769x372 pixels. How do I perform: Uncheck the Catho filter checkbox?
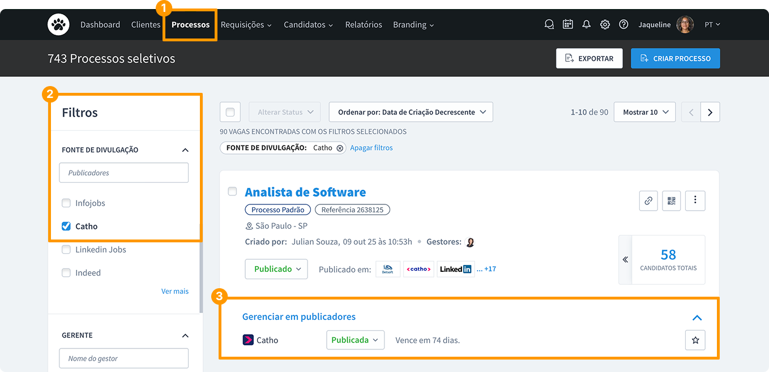pos(66,226)
